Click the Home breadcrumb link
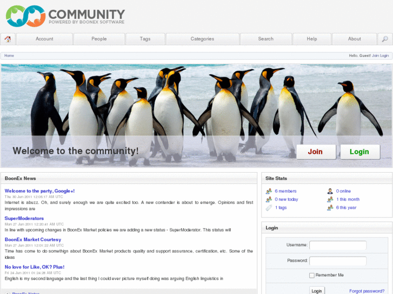Screen dimensions: 393x294 (x=9, y=56)
